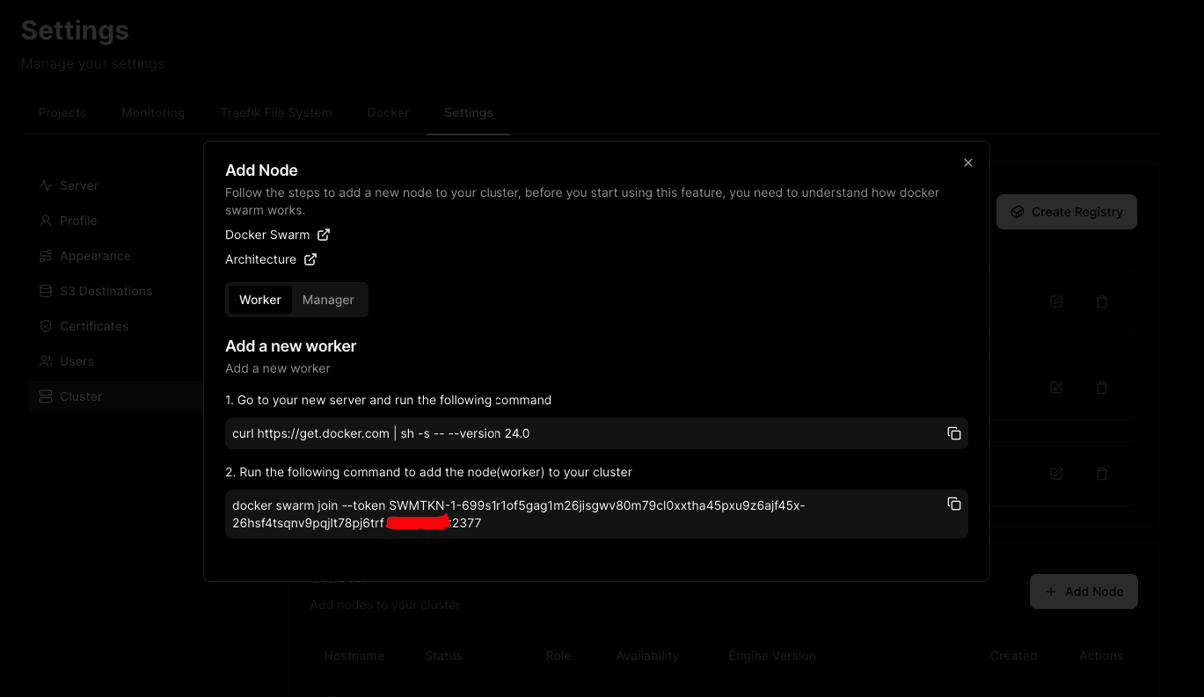Select the Settings tab
This screenshot has width=1204, height=697.
click(x=469, y=113)
